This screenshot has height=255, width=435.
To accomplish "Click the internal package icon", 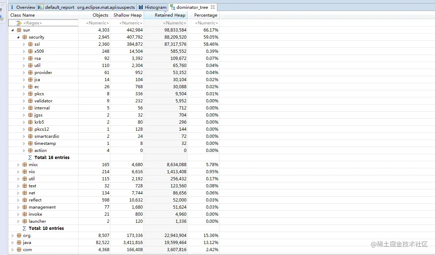I will point(30,108).
